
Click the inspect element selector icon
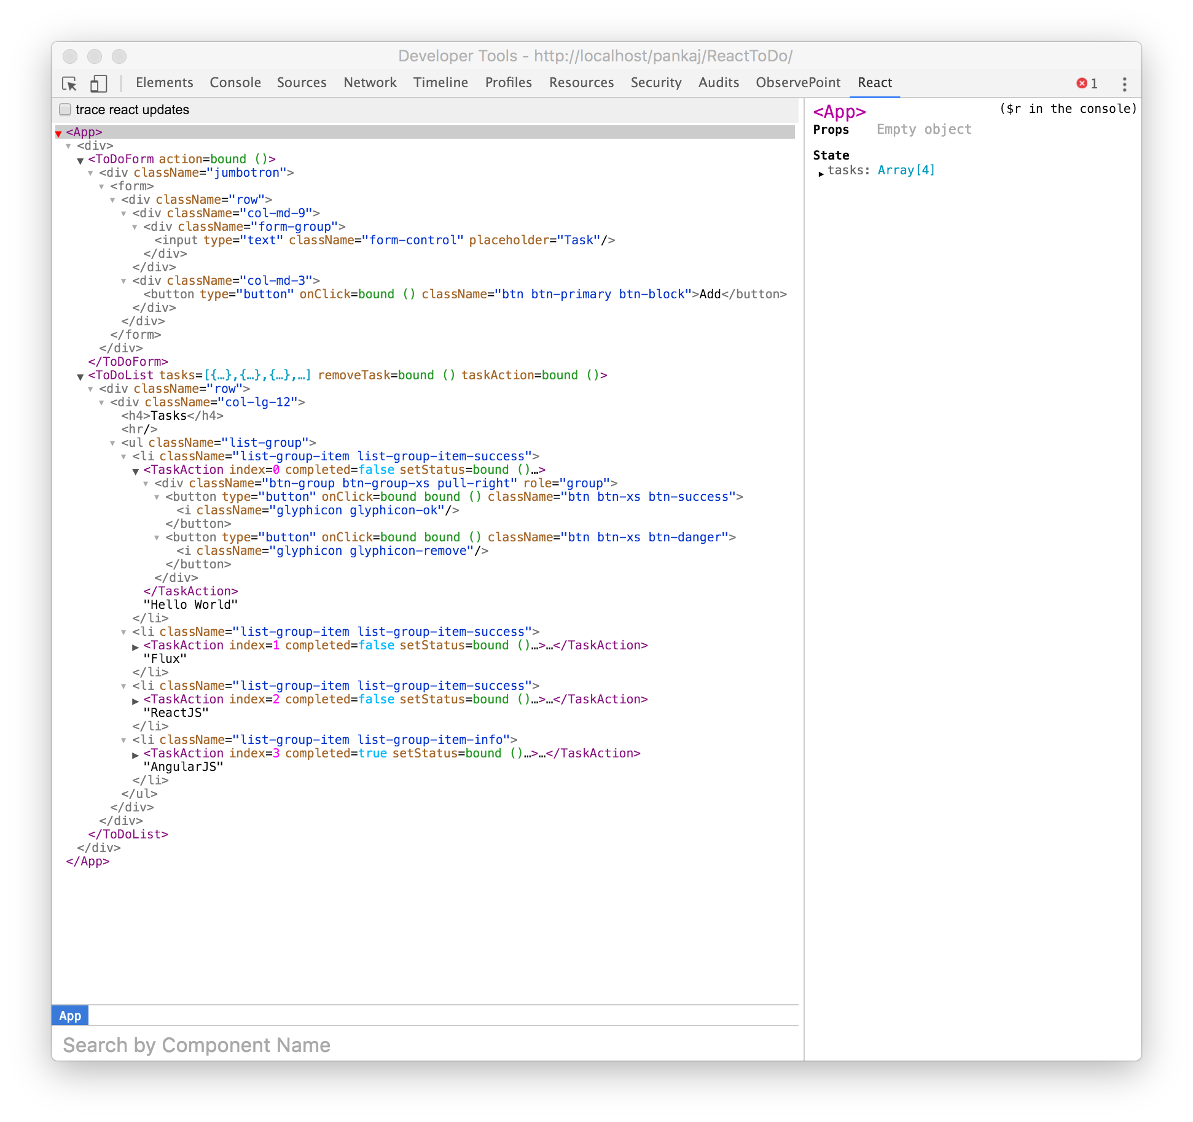point(69,83)
